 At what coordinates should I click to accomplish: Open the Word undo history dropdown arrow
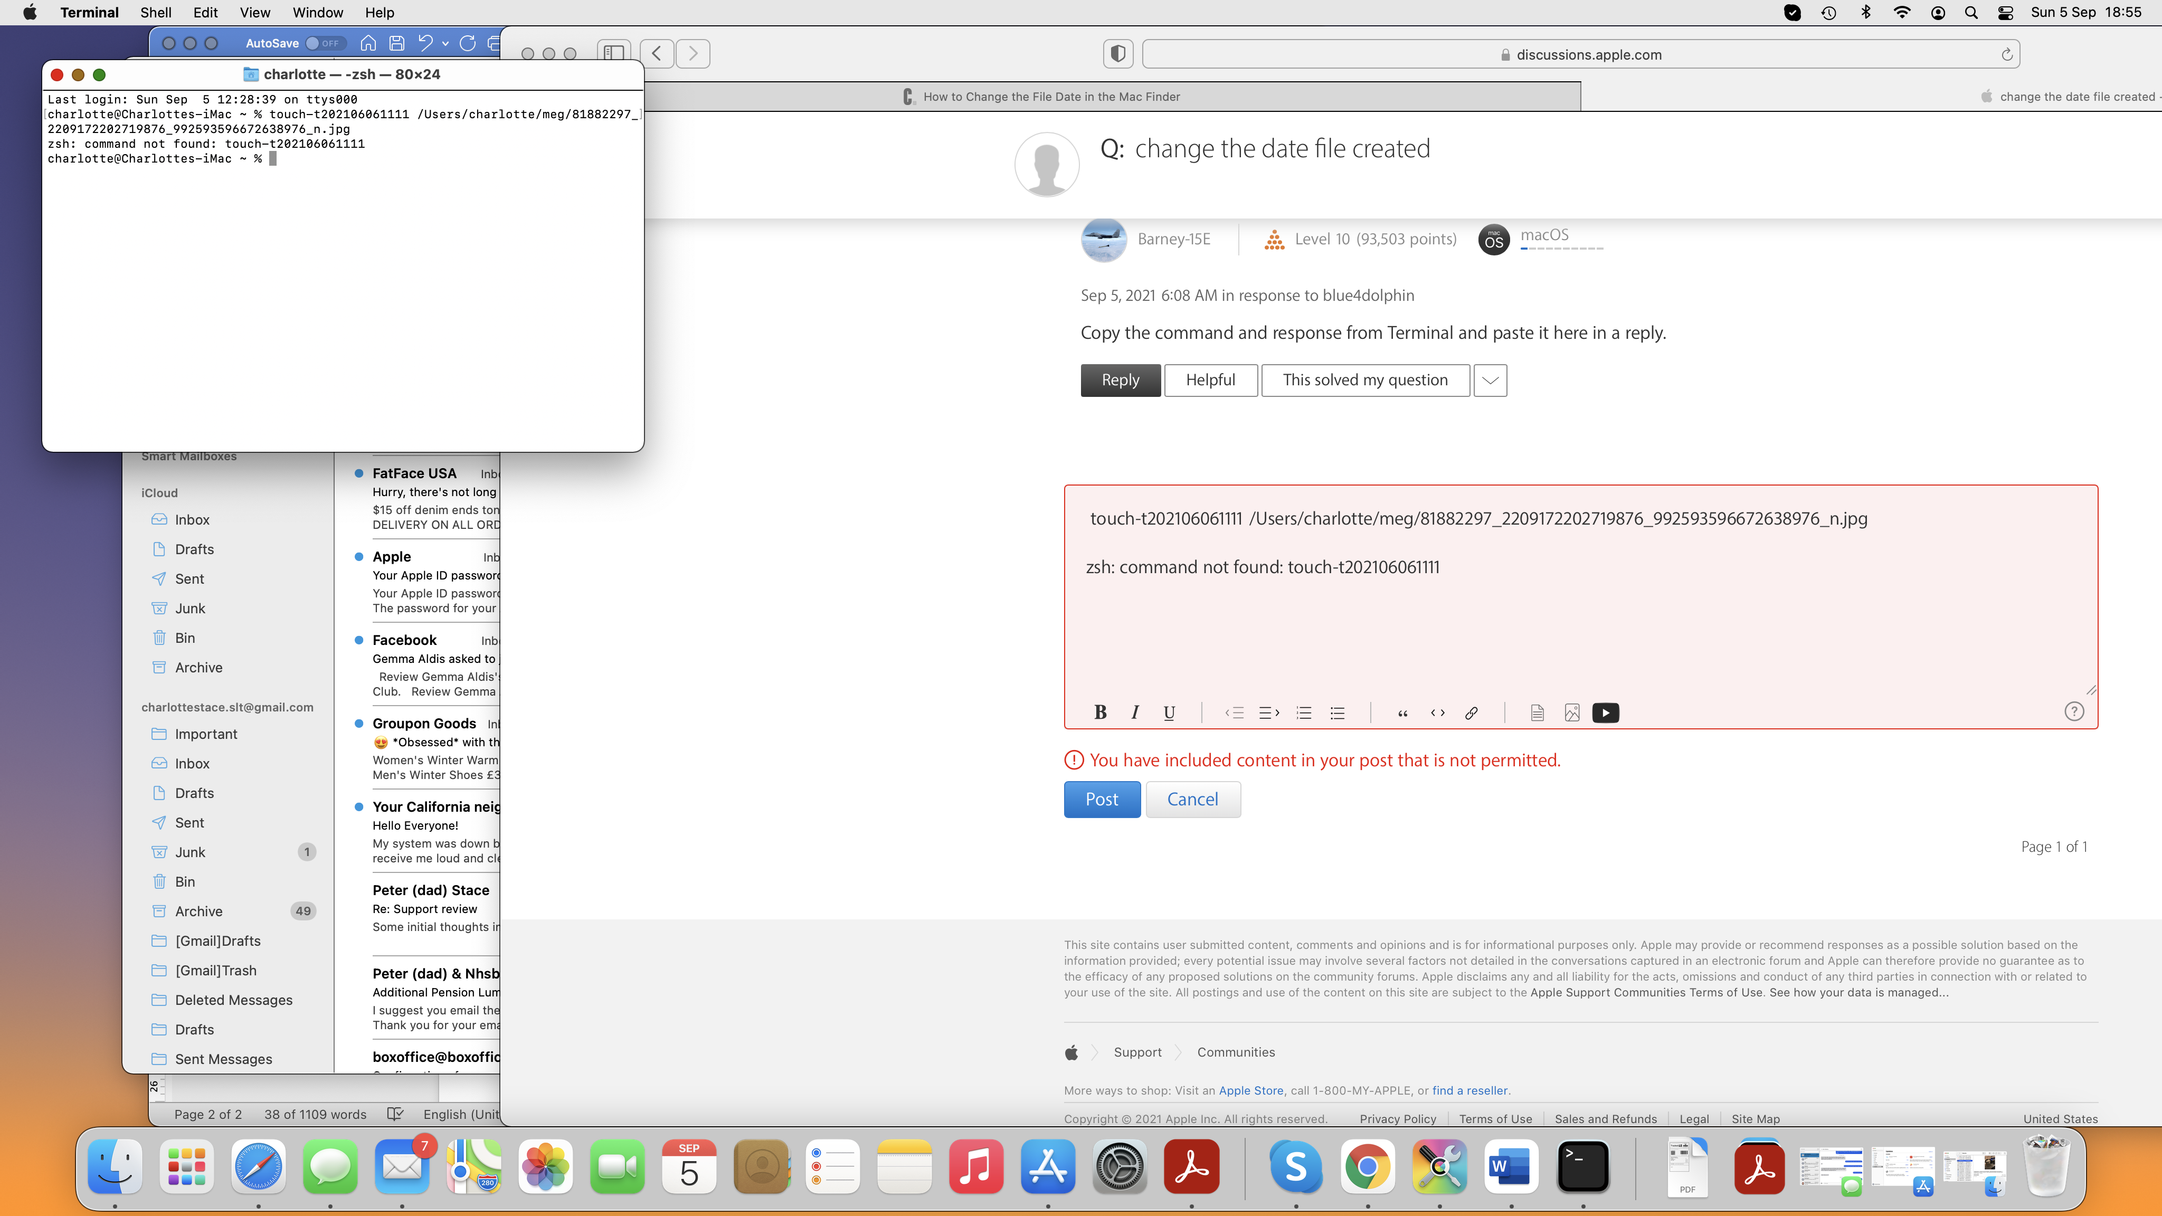point(445,43)
